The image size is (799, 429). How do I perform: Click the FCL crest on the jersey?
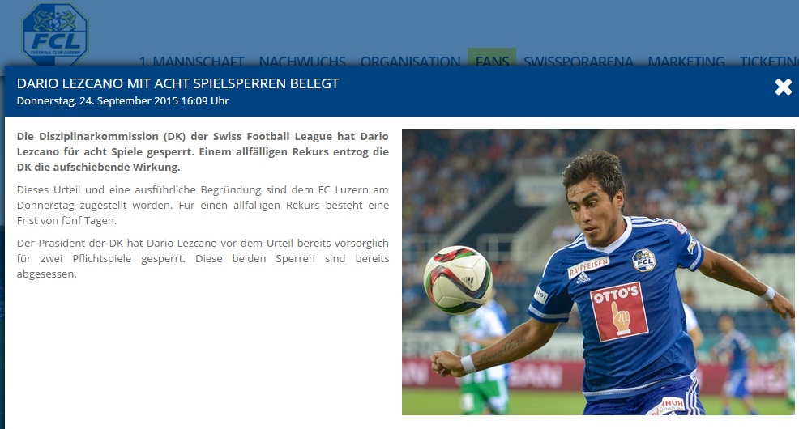click(643, 261)
